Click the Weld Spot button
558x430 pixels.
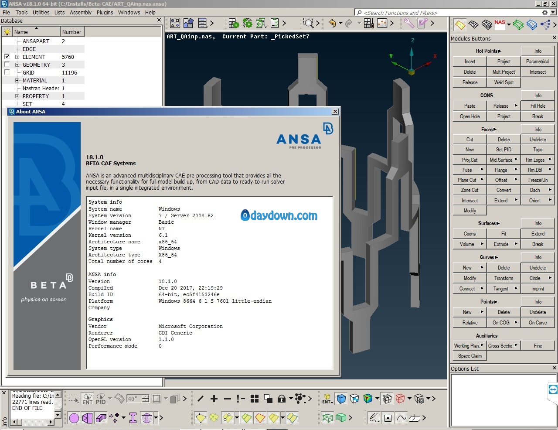pyautogui.click(x=504, y=82)
